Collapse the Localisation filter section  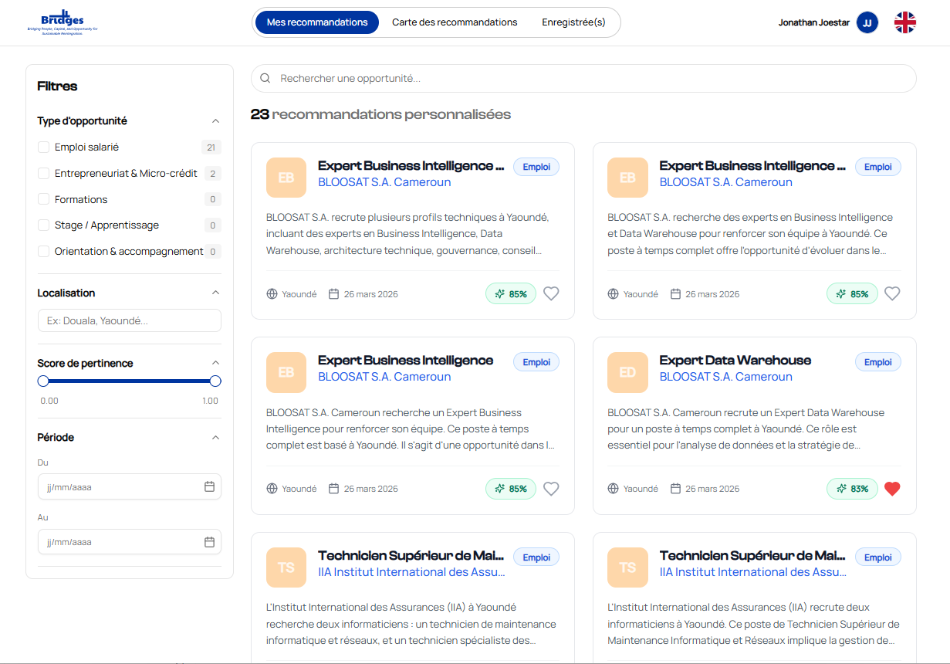tap(215, 293)
